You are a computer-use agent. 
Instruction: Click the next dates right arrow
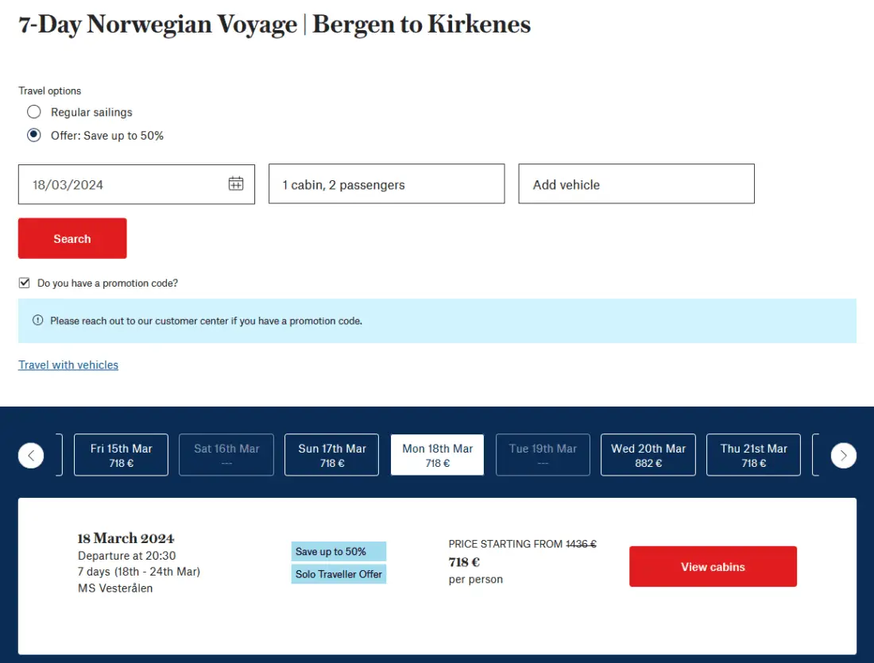tap(843, 456)
